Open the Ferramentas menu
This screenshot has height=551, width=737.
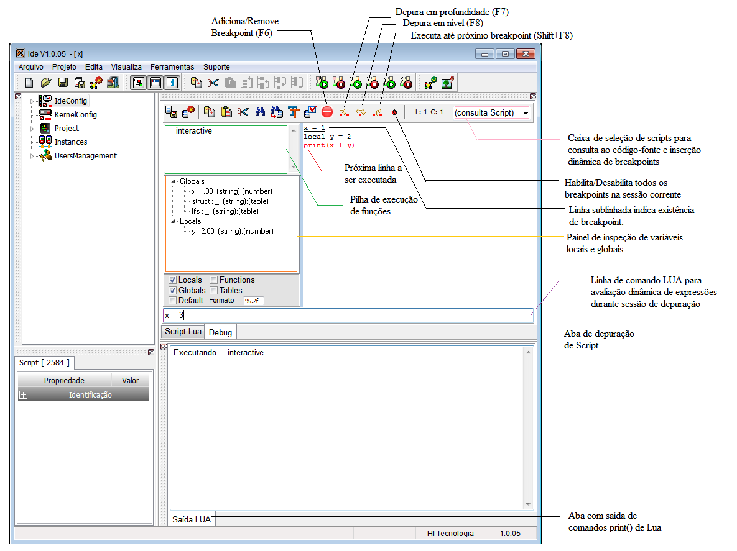(x=172, y=67)
